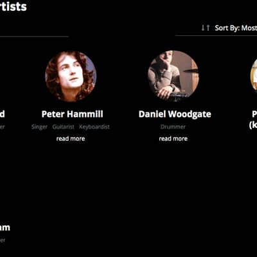Select the Singer tag under Peter Hammill
The image size is (257, 257).
tap(39, 127)
